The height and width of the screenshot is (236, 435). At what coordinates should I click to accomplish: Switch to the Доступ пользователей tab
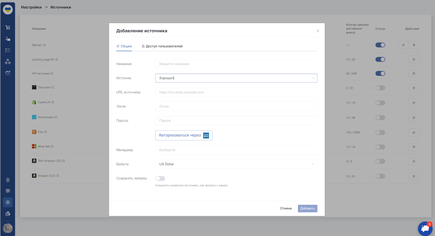[x=162, y=46]
